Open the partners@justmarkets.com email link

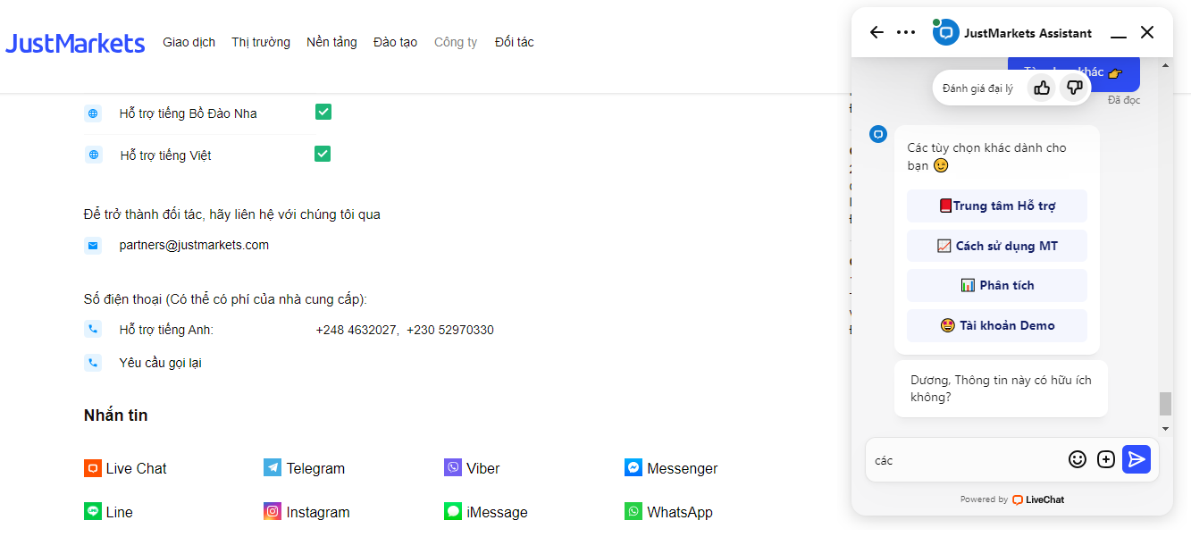tap(194, 245)
